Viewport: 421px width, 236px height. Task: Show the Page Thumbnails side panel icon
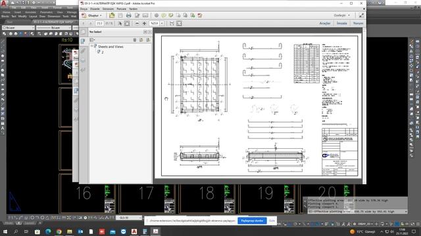click(x=83, y=32)
